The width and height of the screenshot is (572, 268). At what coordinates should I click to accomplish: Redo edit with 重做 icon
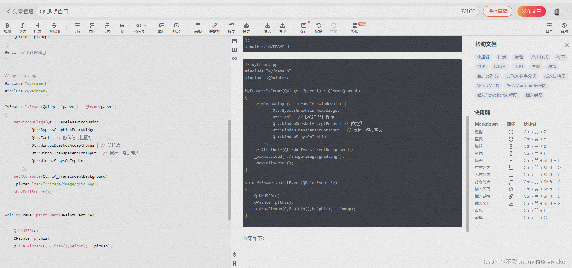pos(334,28)
